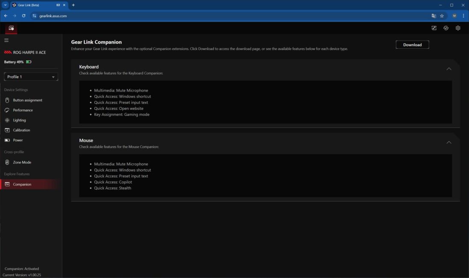Select the Power menu item
469x278 pixels.
[x=31, y=140]
